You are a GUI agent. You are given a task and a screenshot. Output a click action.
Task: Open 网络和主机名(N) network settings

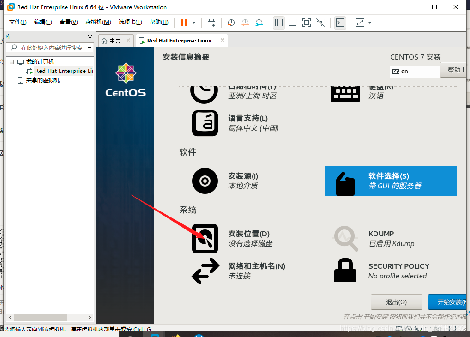coord(238,271)
